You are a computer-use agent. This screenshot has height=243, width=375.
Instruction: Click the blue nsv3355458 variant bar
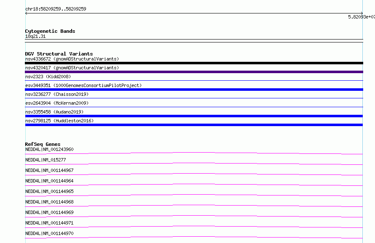point(194,116)
